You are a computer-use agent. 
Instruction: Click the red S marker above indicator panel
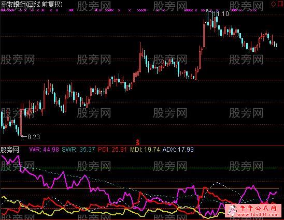tap(138, 142)
